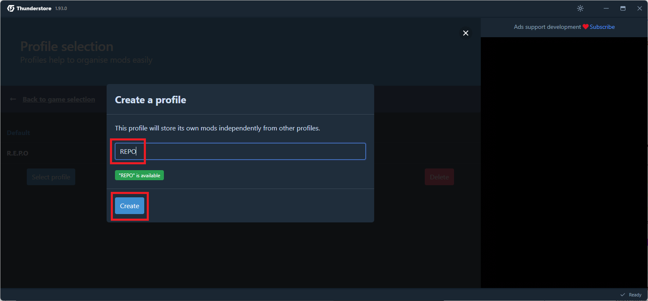648x301 pixels.
Task: Click the Profile selection heading
Action: [67, 46]
